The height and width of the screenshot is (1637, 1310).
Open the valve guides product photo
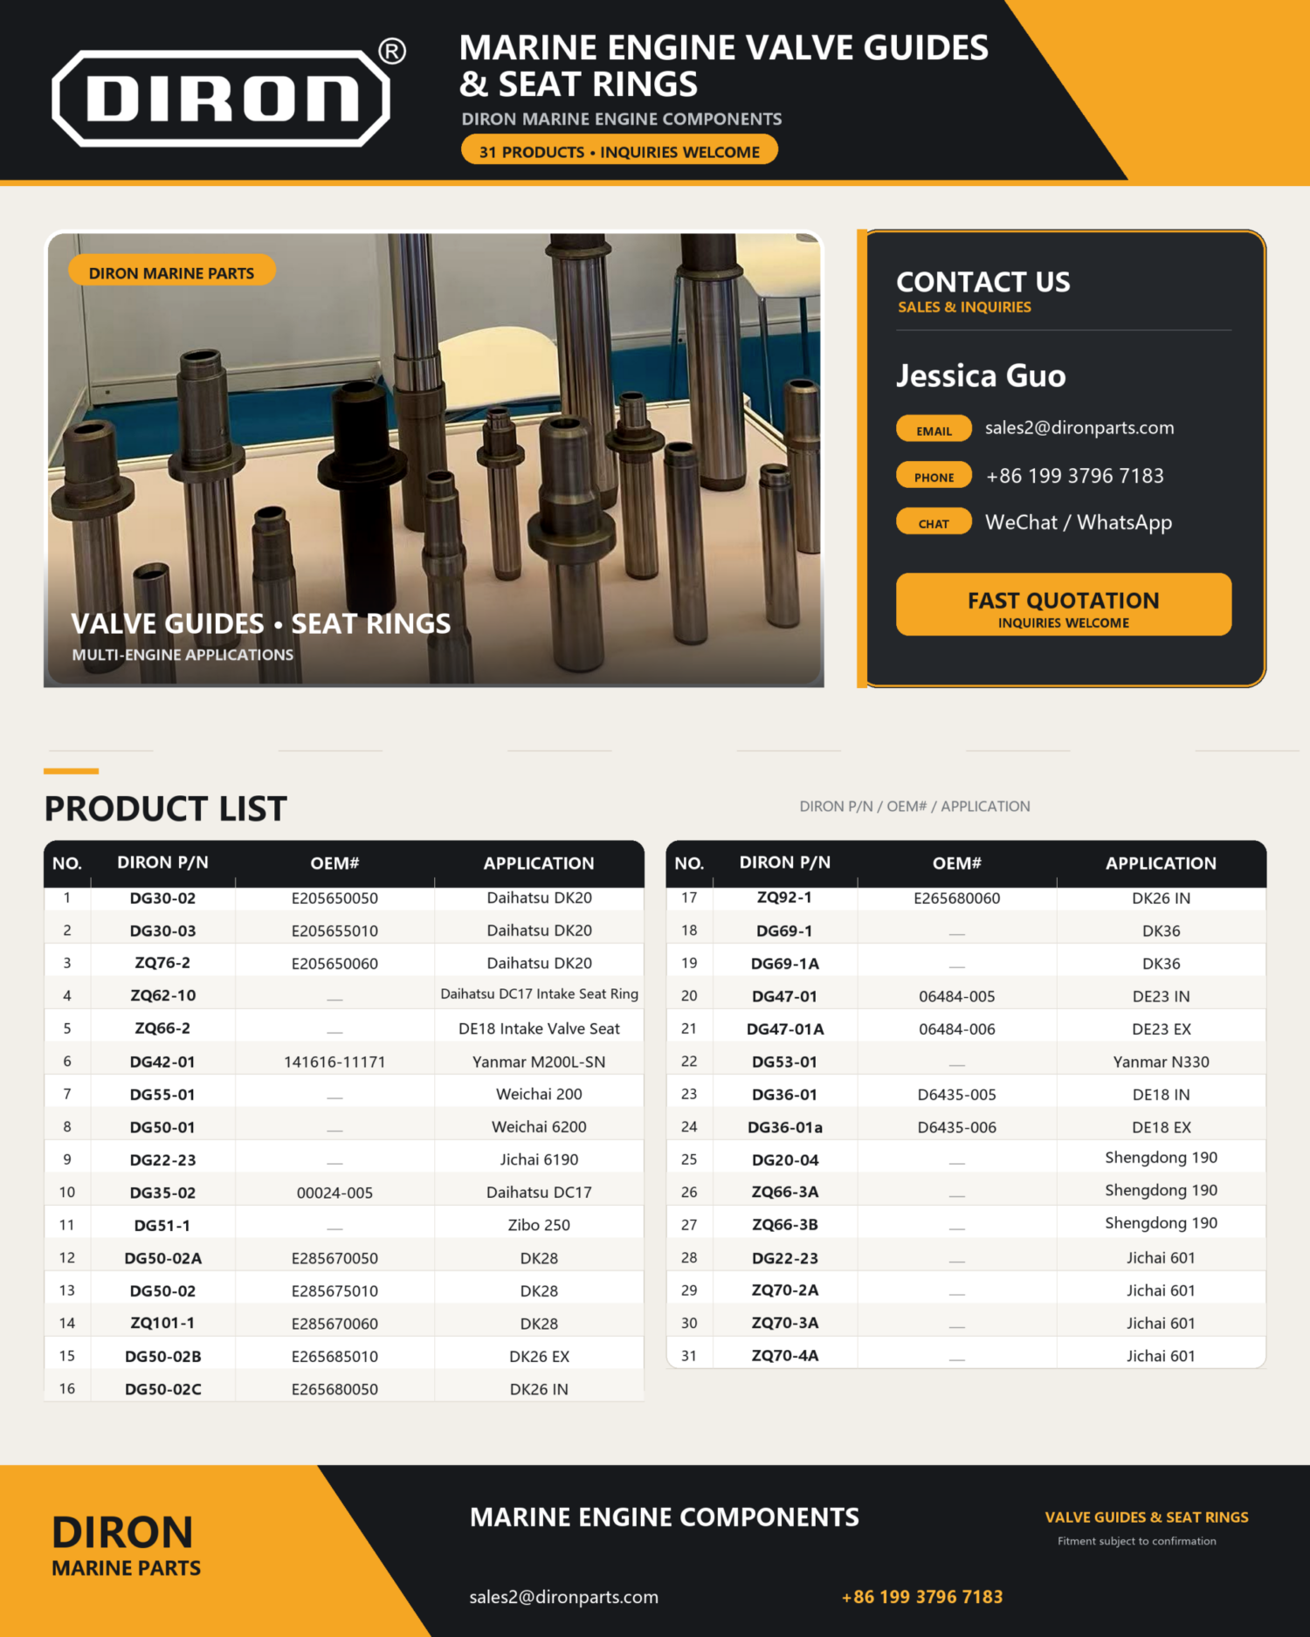[x=434, y=458]
